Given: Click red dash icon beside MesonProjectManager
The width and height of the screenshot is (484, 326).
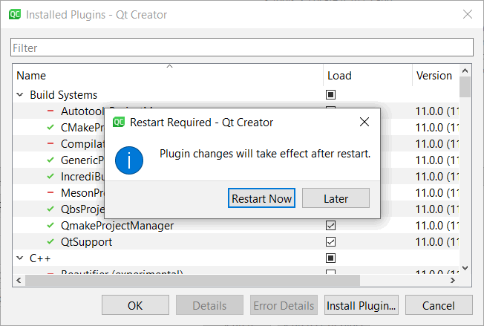Looking at the screenshot, I should pos(50,193).
